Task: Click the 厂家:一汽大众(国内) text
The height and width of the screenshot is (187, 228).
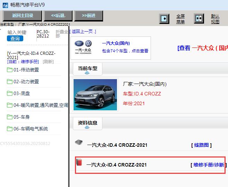Action: tap(145, 84)
